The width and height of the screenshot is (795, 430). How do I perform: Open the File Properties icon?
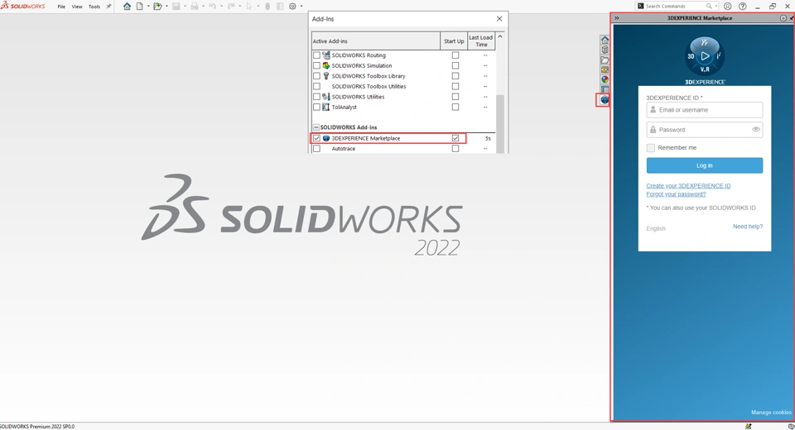[280, 6]
